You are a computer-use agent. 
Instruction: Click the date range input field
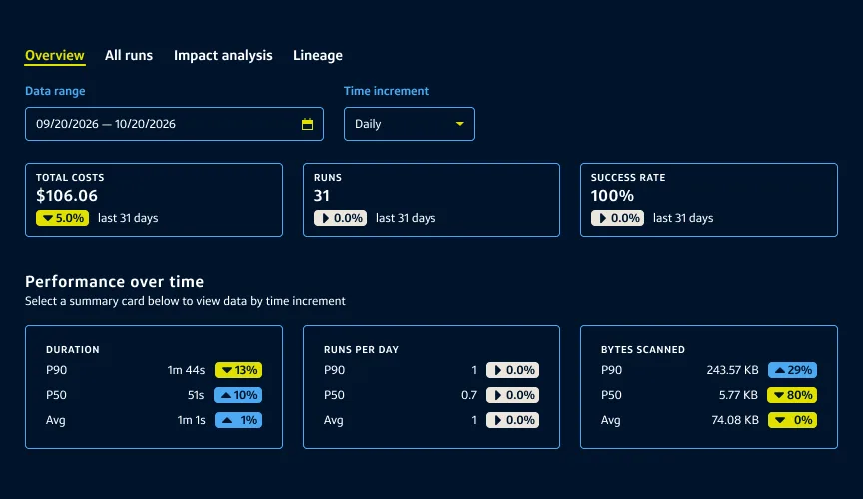click(x=174, y=124)
